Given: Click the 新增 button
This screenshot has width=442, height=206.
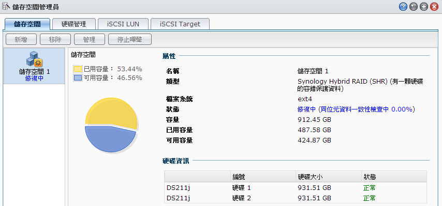Looking at the screenshot, I should pyautogui.click(x=21, y=40).
